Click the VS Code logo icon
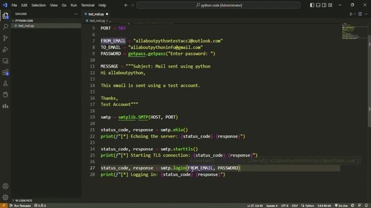Screen dimensions: 371x208 tap(5, 5)
